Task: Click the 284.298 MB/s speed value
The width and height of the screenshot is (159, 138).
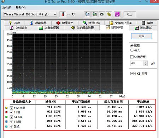Action: click(142, 121)
